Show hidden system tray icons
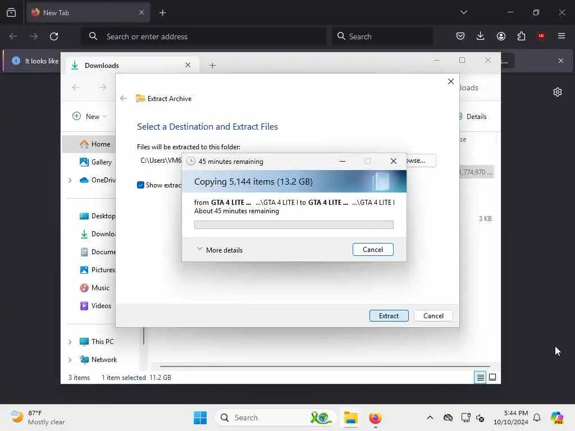This screenshot has height=431, width=575. pos(430,418)
